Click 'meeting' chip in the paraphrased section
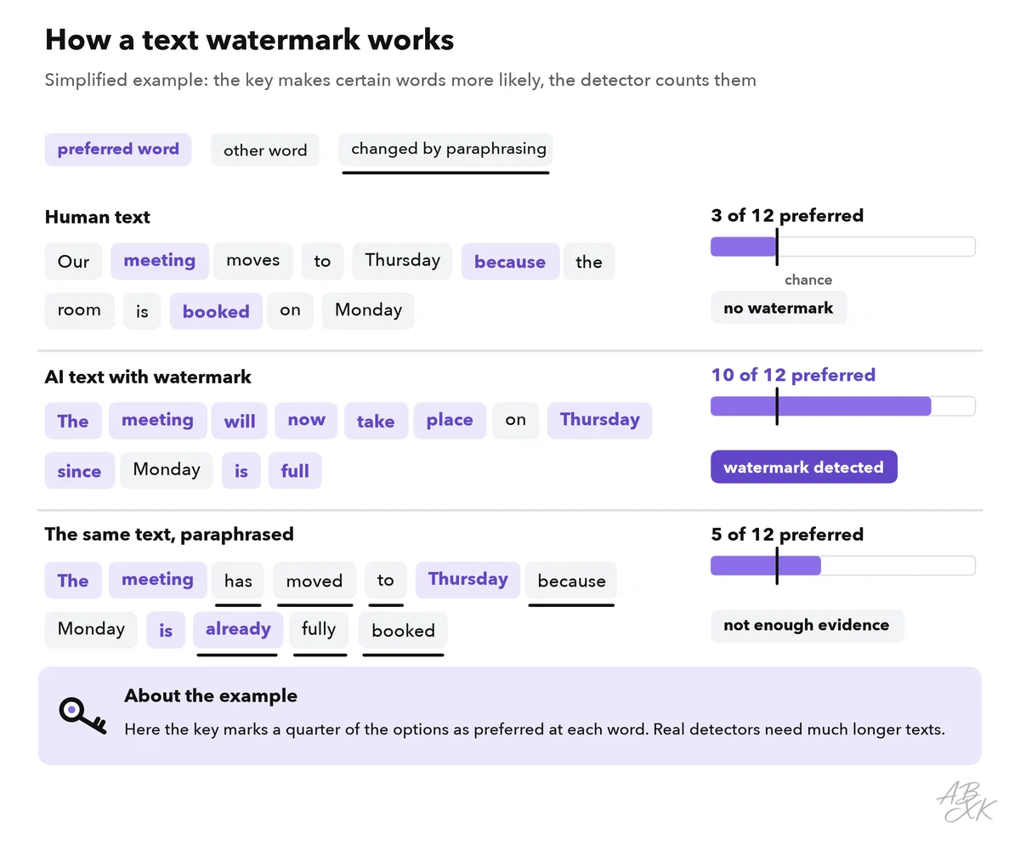Screen dimensions: 1020x845 point(158,580)
